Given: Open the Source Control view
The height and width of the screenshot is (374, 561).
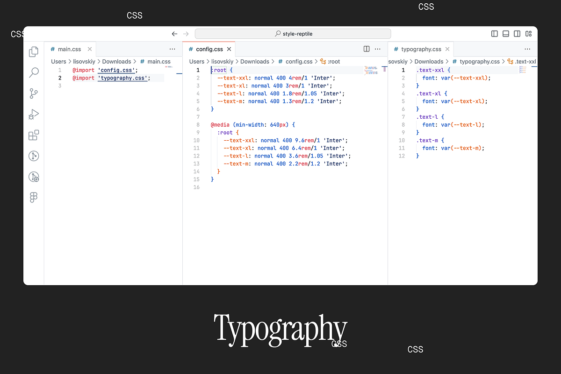Looking at the screenshot, I should 34,93.
